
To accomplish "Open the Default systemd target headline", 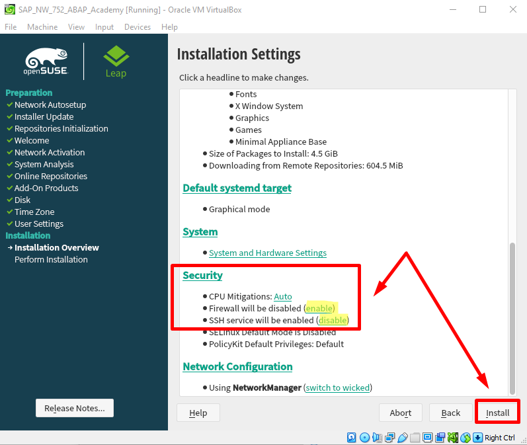I will (237, 188).
